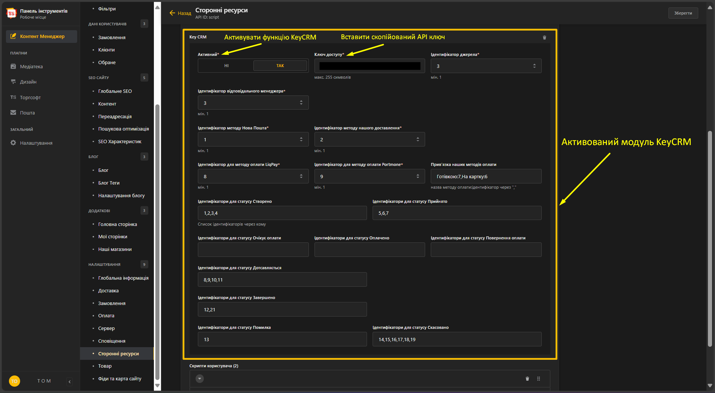
Task: Adjust нашого доставлення method stepper arrows
Action: (x=418, y=139)
